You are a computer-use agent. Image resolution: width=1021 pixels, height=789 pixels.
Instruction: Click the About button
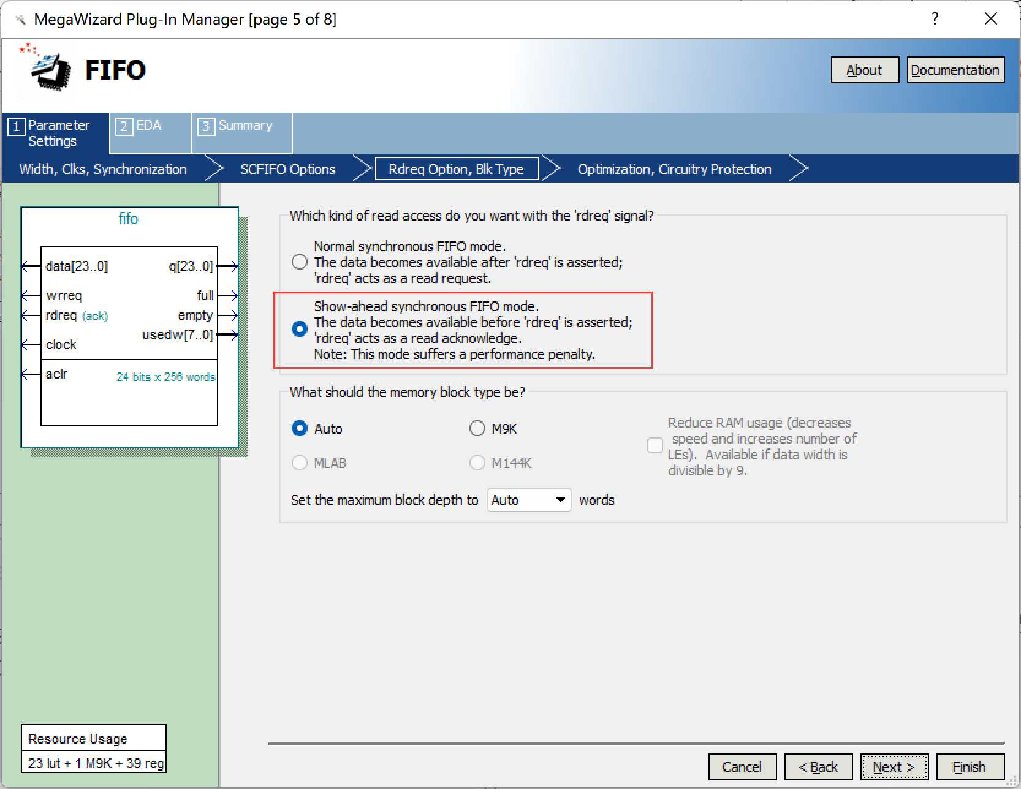[x=865, y=70]
